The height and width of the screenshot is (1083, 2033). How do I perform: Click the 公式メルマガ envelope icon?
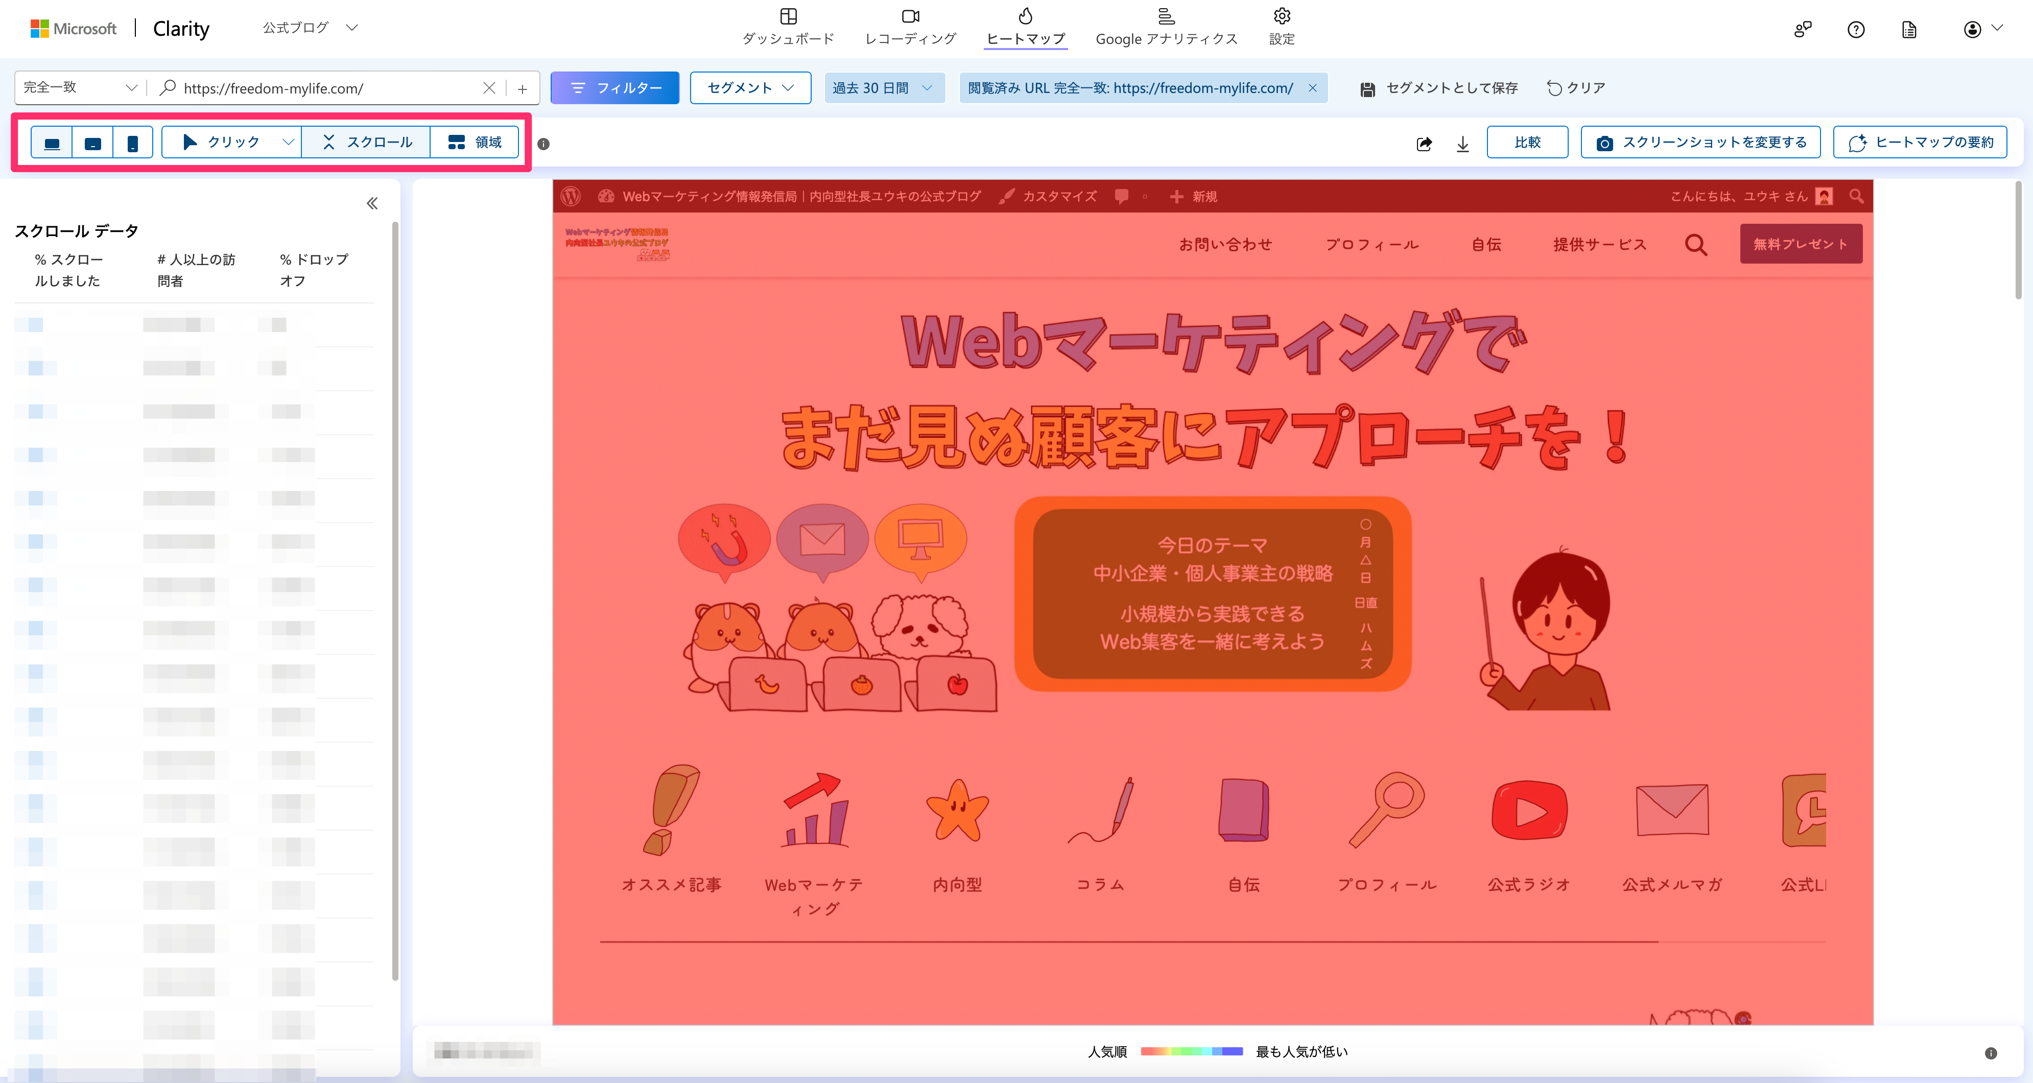point(1672,810)
